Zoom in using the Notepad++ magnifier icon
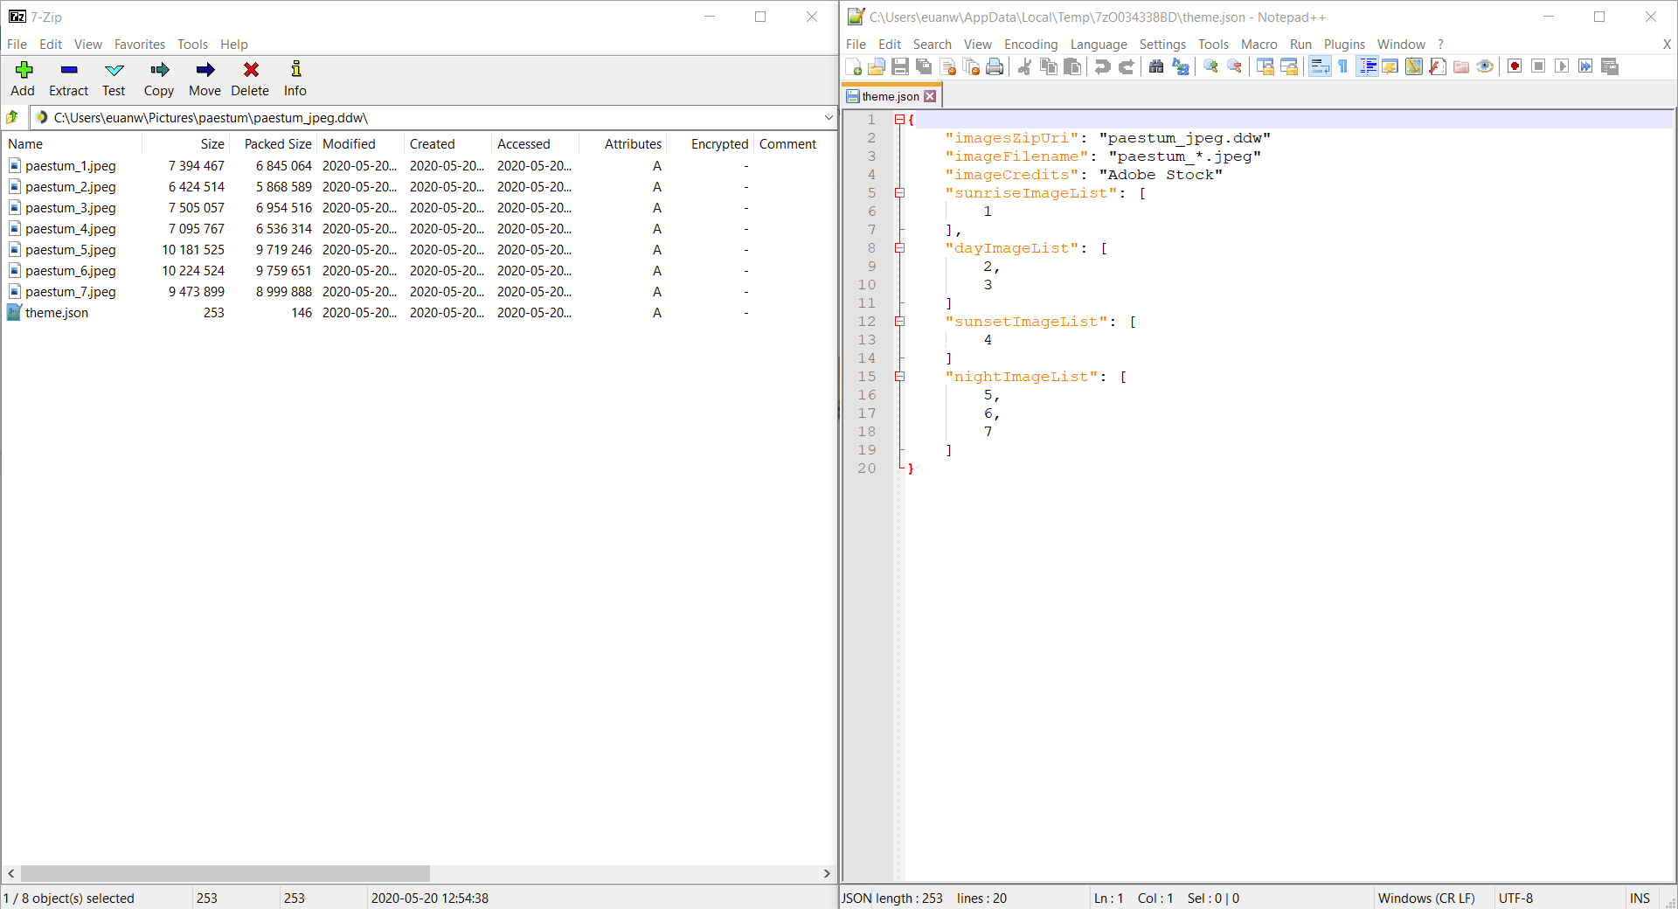This screenshot has width=1678, height=909. pos(1210,66)
